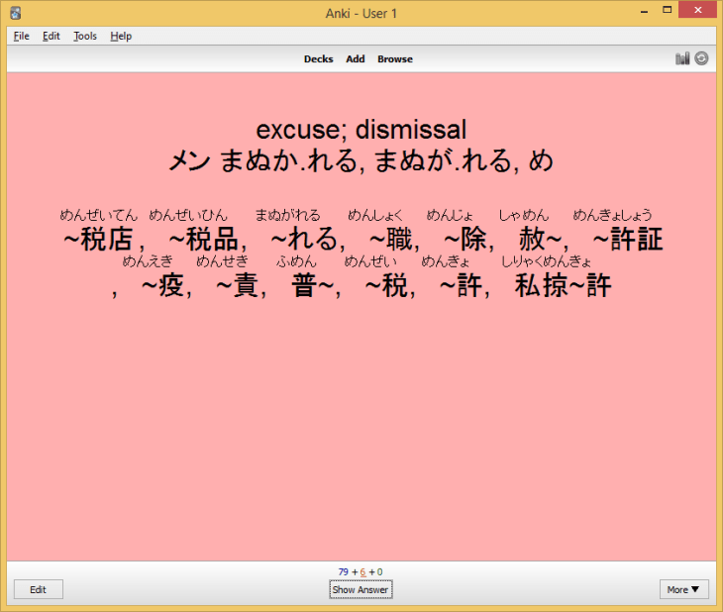Expand the More dropdown menu
This screenshot has width=723, height=612.
683,589
